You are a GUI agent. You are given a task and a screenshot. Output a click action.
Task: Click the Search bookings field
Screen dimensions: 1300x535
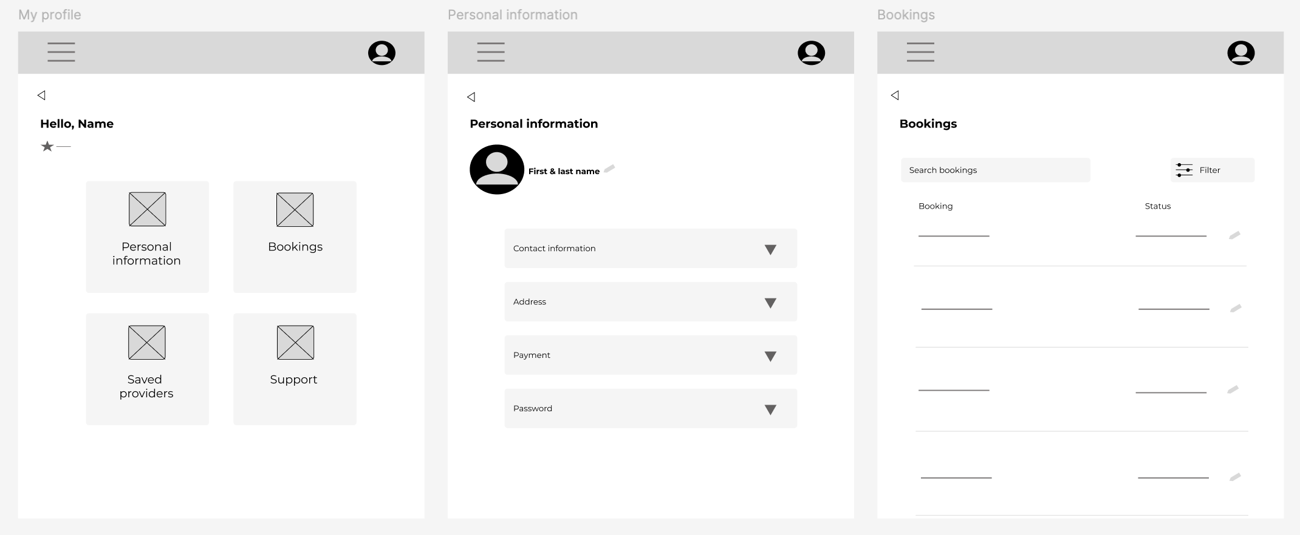(995, 170)
